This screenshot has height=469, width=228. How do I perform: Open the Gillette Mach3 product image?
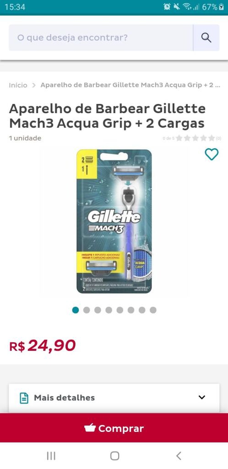114,221
